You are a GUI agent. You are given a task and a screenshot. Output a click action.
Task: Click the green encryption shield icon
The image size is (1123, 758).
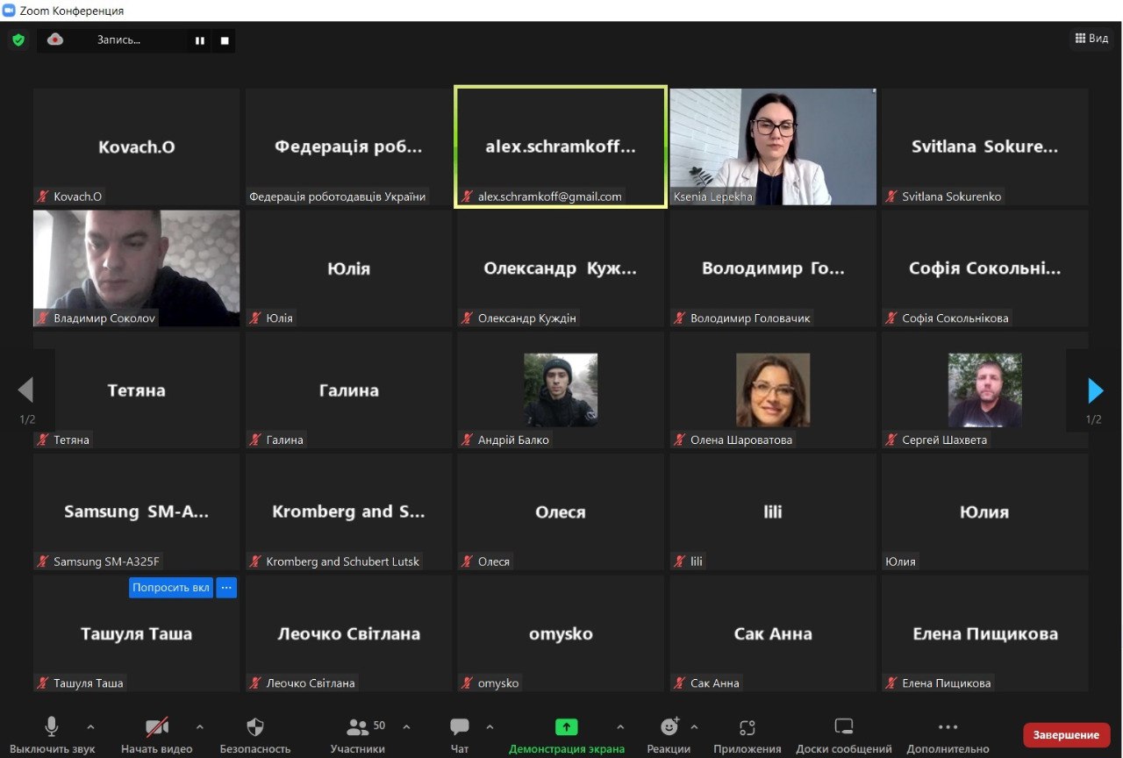point(18,40)
